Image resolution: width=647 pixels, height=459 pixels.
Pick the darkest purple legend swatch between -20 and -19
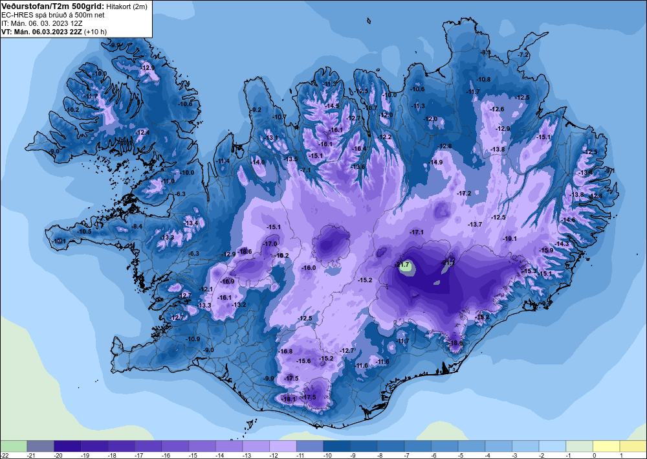[x=67, y=446]
